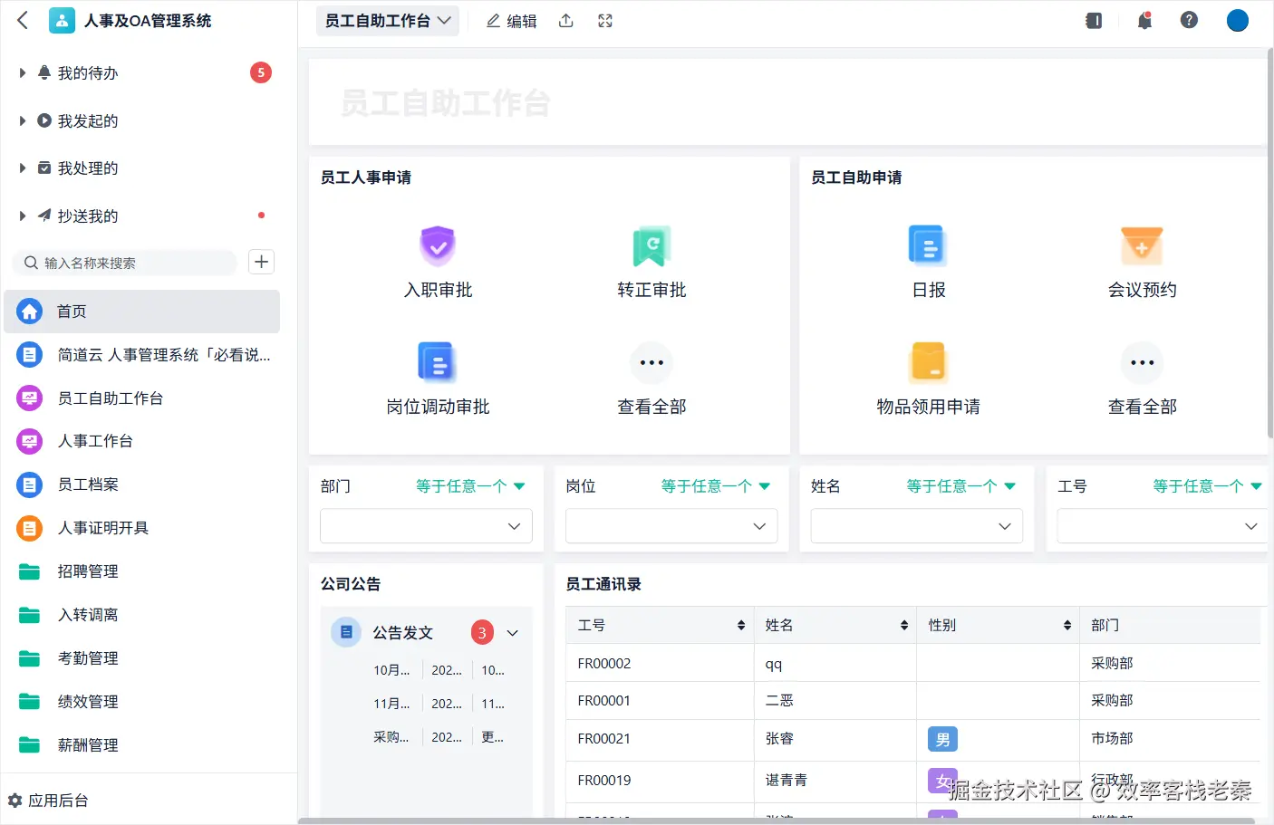
Task: Open 部门 filter value dropdown
Action: coord(426,526)
